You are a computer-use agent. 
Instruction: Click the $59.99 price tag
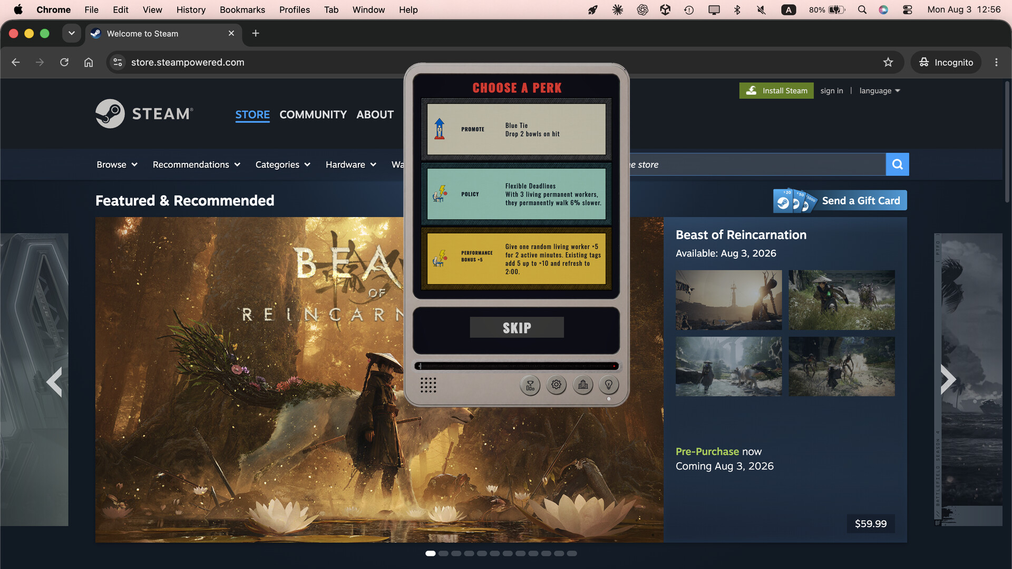[871, 524]
